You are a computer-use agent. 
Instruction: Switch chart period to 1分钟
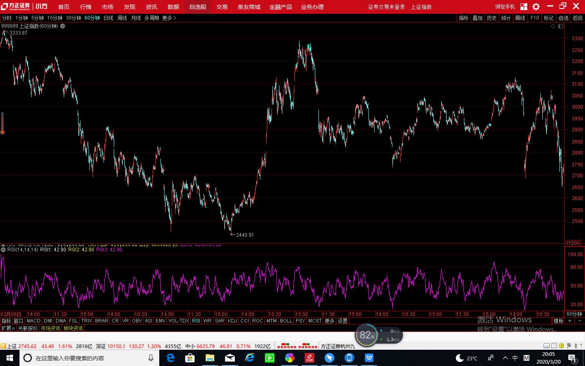(22, 18)
